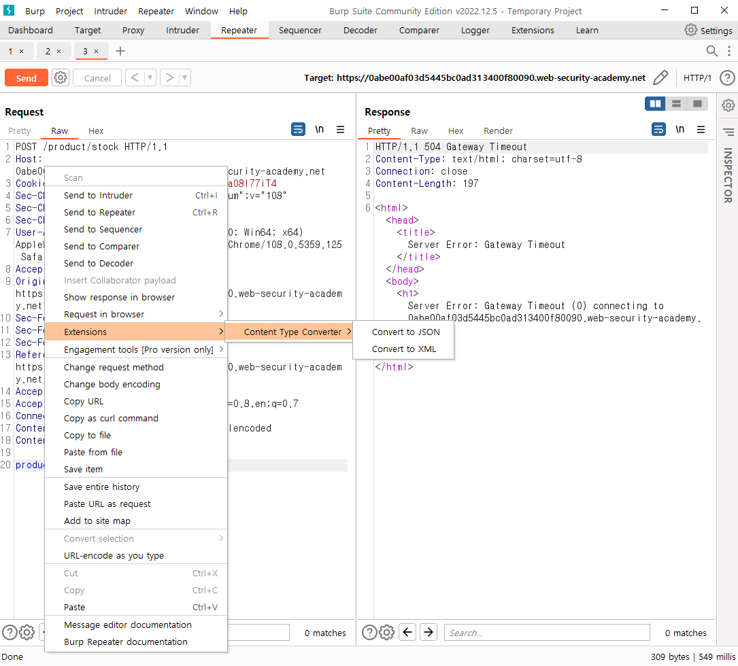Switch Request view to Hex tab
This screenshot has height=666, width=738.
pos(95,130)
